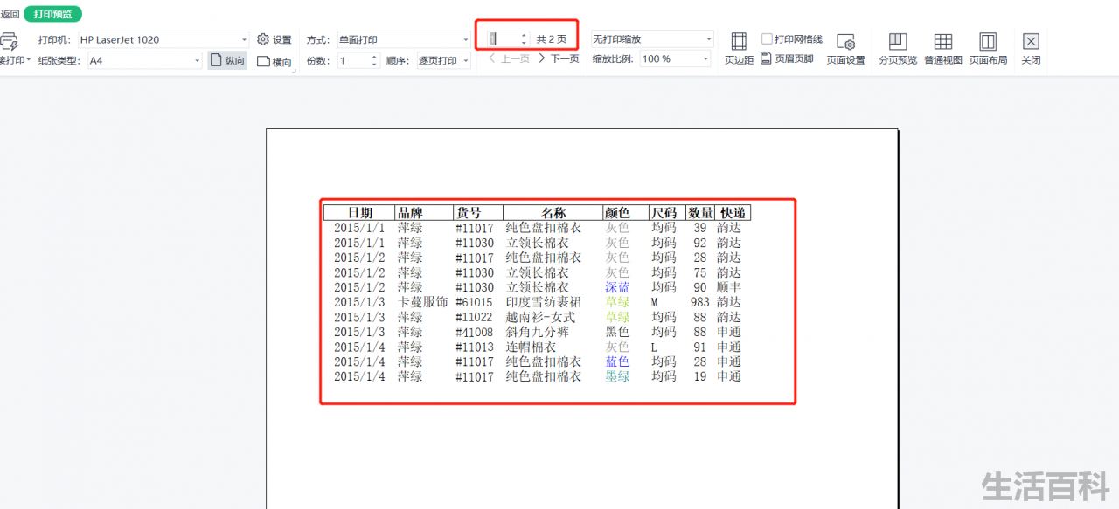The width and height of the screenshot is (1119, 509).
Task: Increase the number of copies
Action: [x=374, y=57]
